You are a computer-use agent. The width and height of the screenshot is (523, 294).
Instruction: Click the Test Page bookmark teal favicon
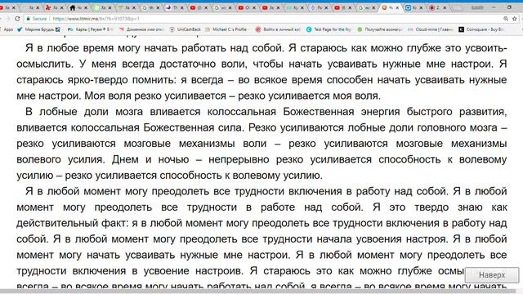(x=309, y=29)
